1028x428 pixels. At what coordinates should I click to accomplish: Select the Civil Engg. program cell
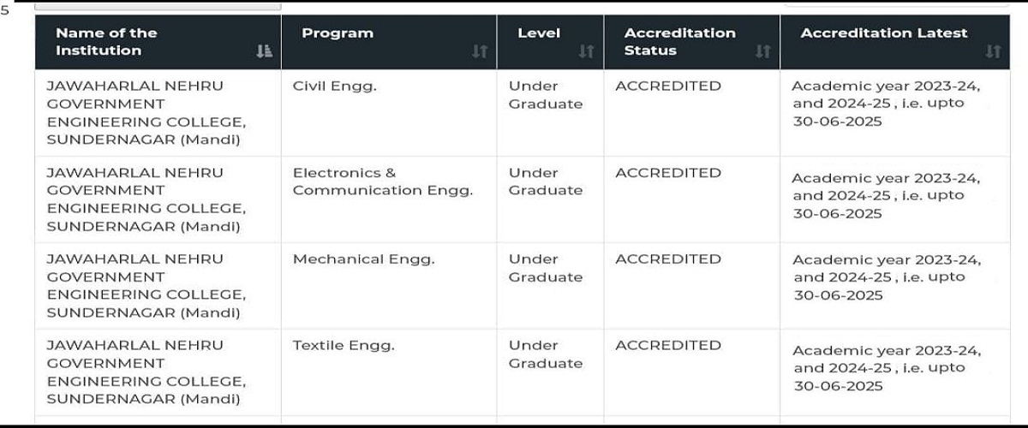(334, 86)
